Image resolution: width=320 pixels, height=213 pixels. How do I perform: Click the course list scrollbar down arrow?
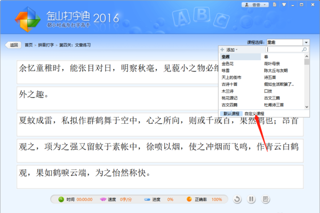[x=307, y=107]
